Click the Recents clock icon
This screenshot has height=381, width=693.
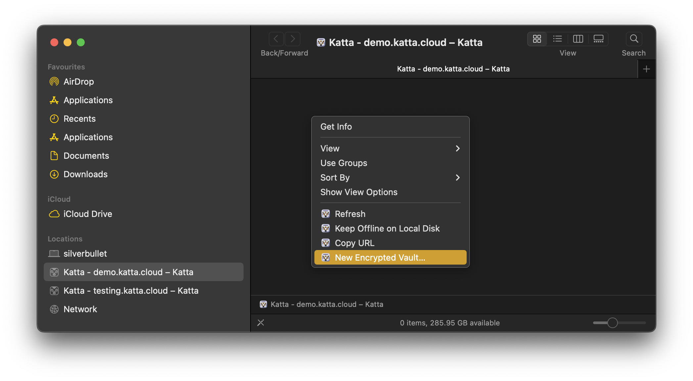point(54,119)
